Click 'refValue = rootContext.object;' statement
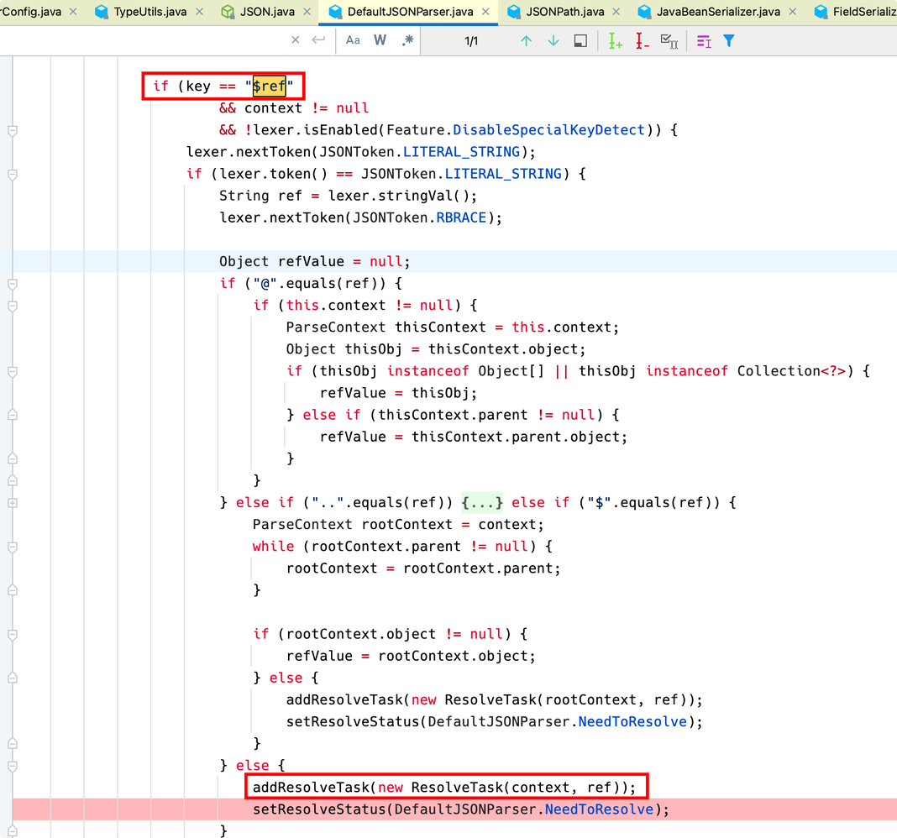Viewport: 897px width, 838px height. click(x=411, y=656)
